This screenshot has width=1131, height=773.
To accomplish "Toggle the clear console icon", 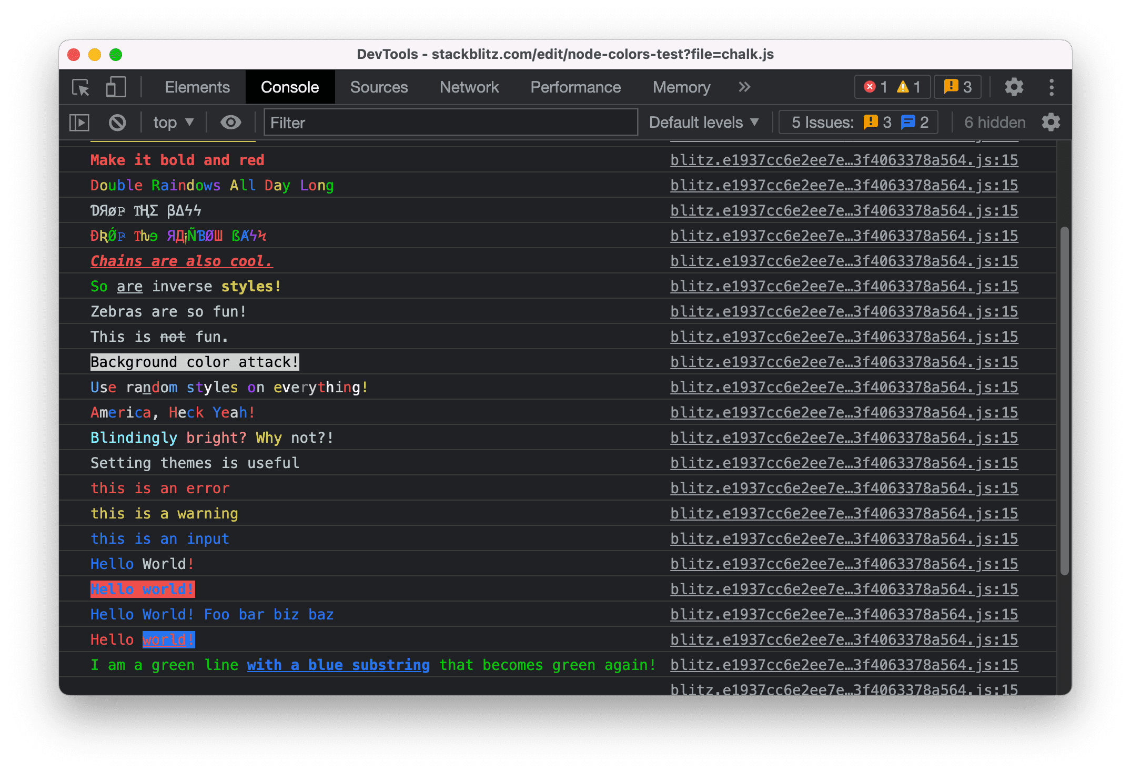I will [x=118, y=123].
